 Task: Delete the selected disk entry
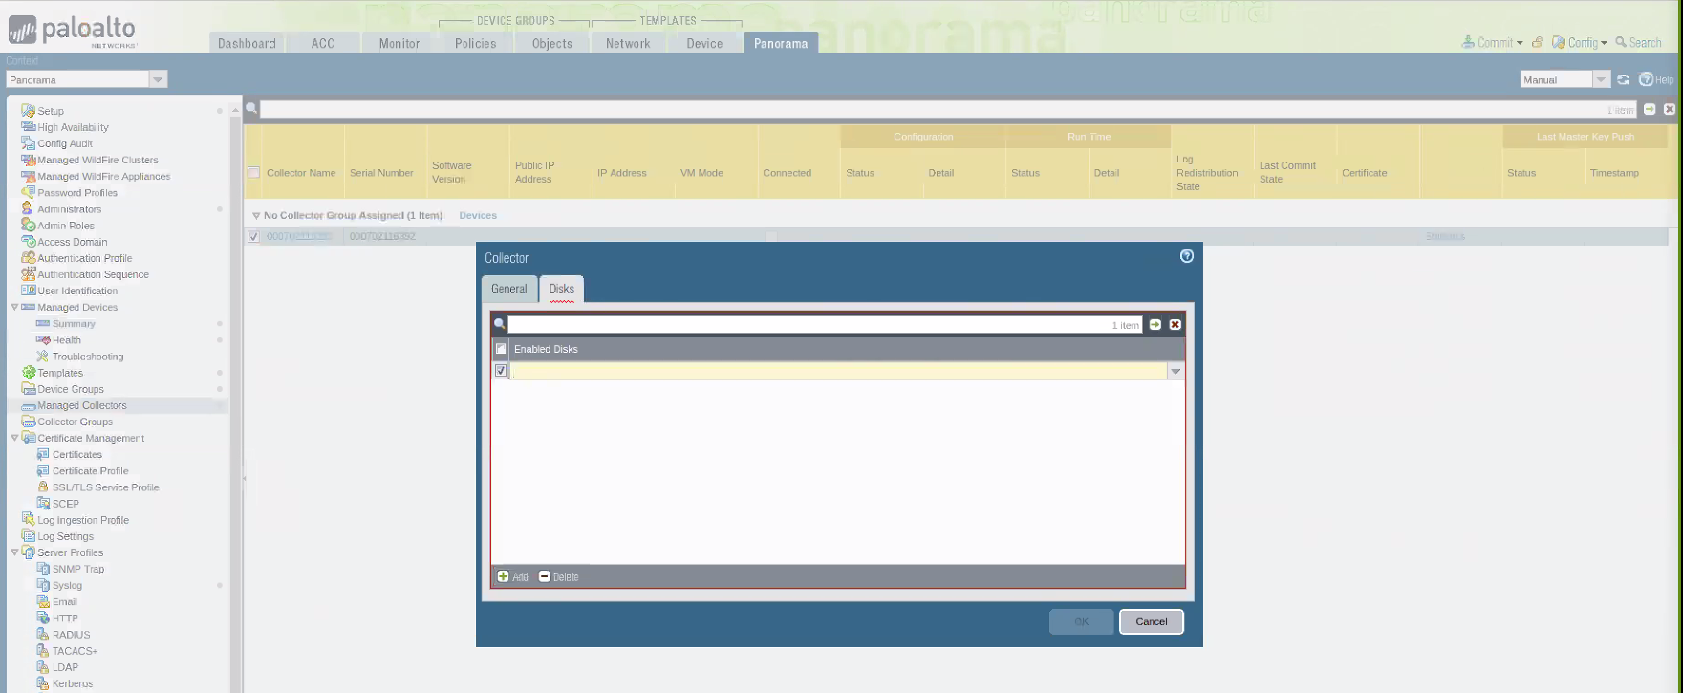coord(558,576)
